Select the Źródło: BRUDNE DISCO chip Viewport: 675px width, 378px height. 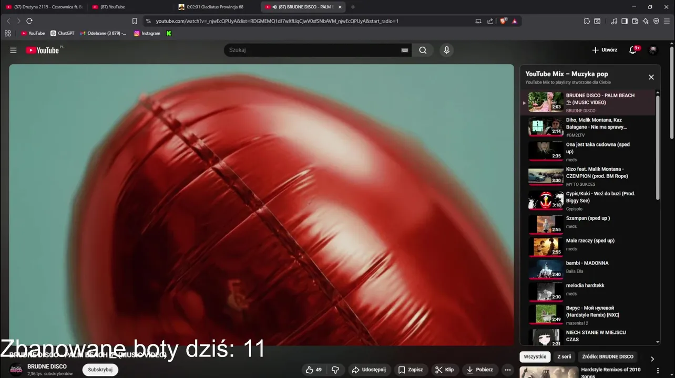(608, 356)
